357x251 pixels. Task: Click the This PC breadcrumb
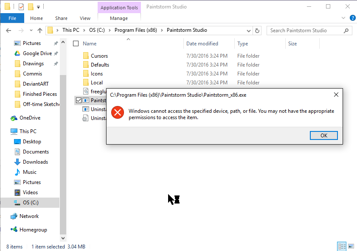point(71,30)
